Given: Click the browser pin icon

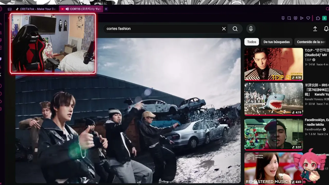Looking at the screenshot, I should (x=283, y=18).
